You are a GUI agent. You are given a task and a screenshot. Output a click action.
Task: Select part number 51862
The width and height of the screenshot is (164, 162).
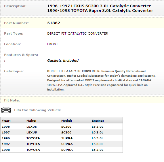click(54, 23)
